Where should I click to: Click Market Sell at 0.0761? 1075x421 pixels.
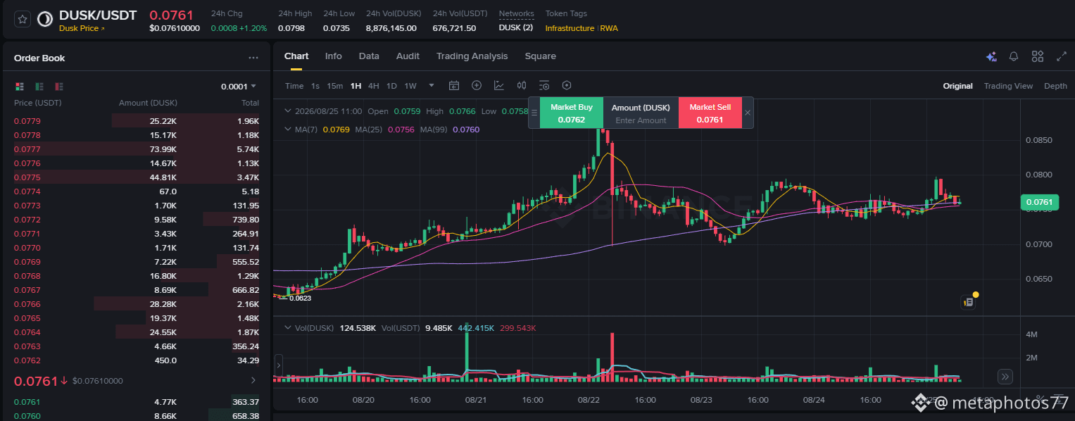[710, 113]
